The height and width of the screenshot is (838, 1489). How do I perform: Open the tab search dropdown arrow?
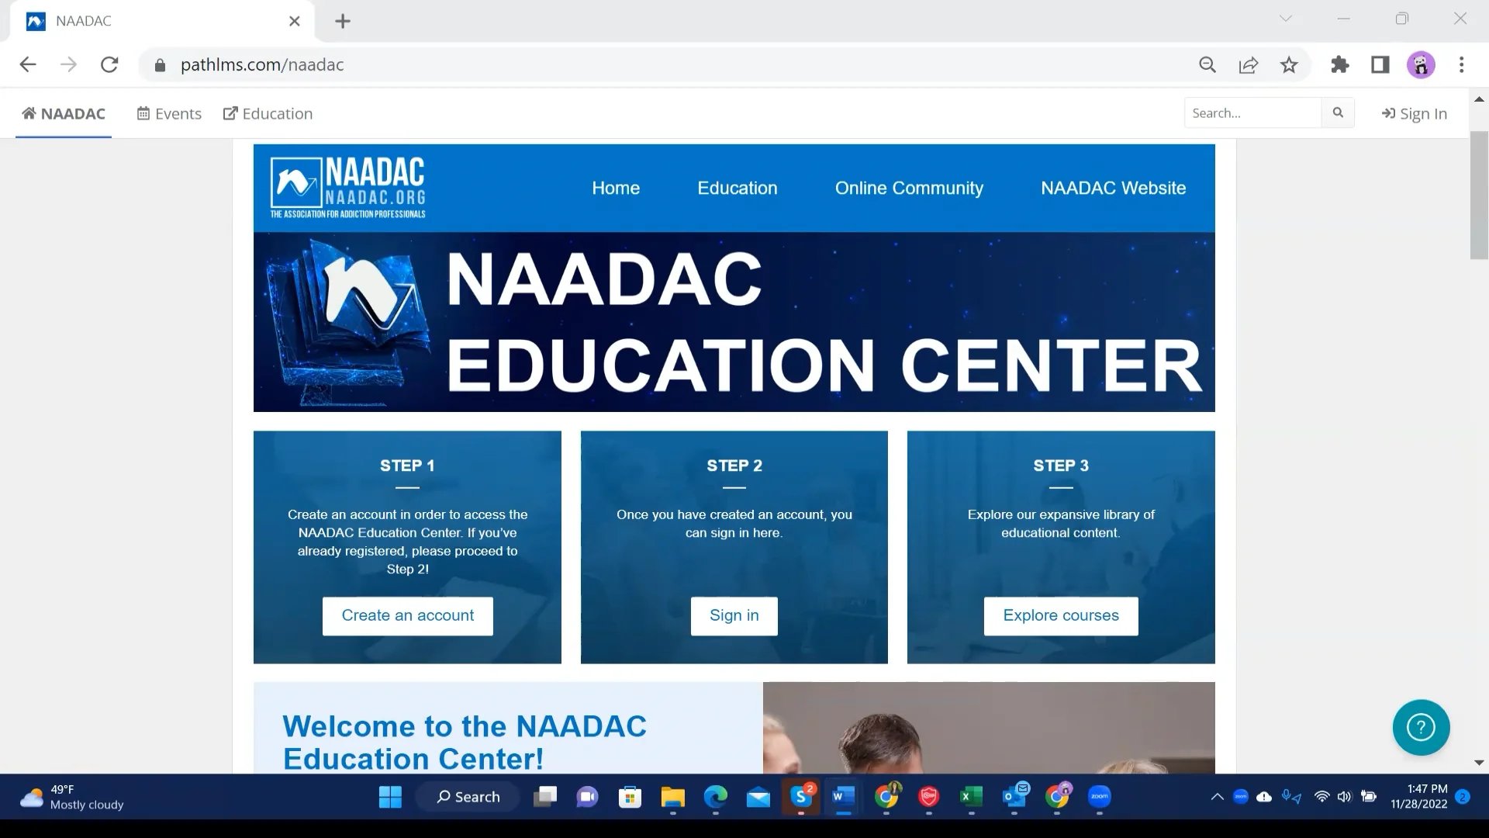(x=1286, y=19)
